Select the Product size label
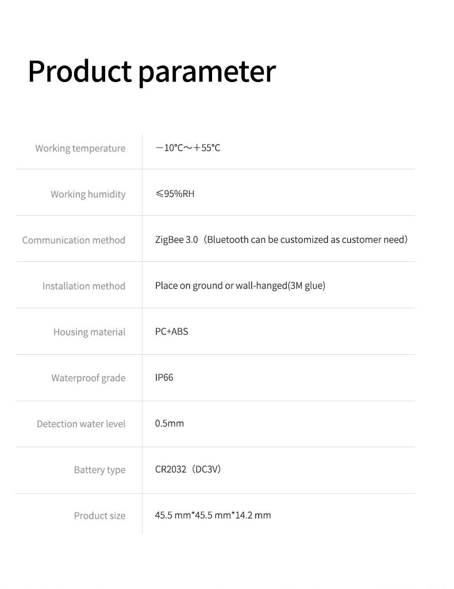The image size is (454, 589). pos(99,516)
